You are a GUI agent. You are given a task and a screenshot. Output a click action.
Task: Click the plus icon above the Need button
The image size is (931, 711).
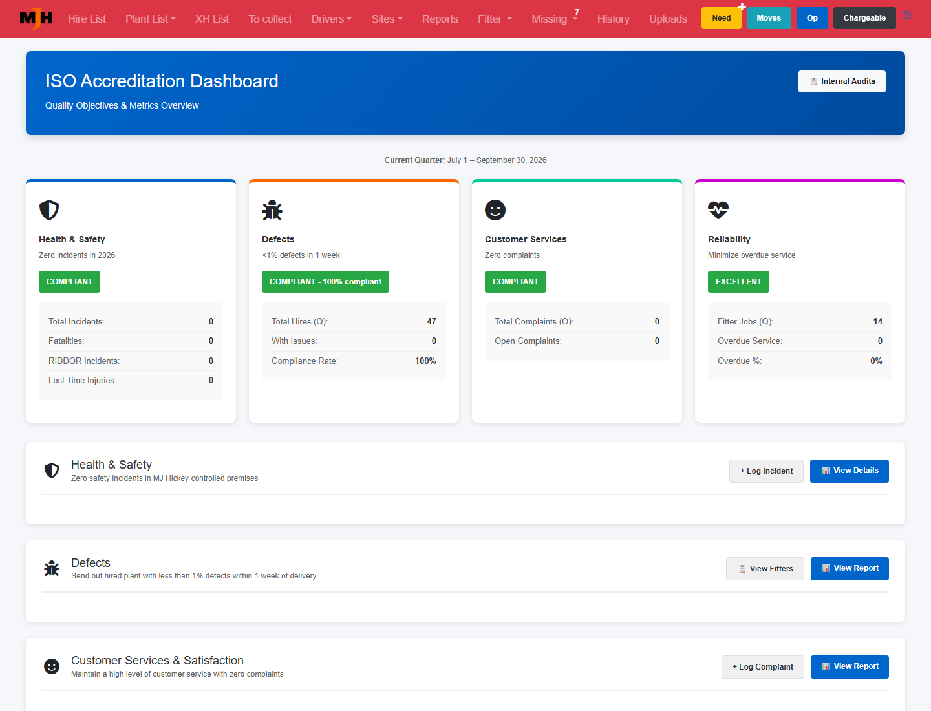point(742,7)
